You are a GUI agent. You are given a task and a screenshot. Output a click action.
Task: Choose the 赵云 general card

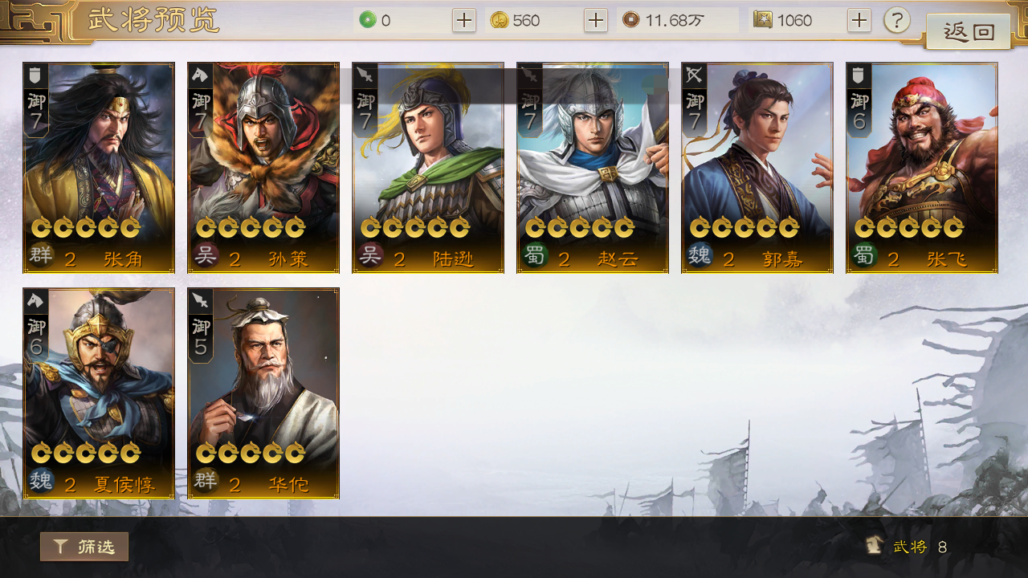593,168
